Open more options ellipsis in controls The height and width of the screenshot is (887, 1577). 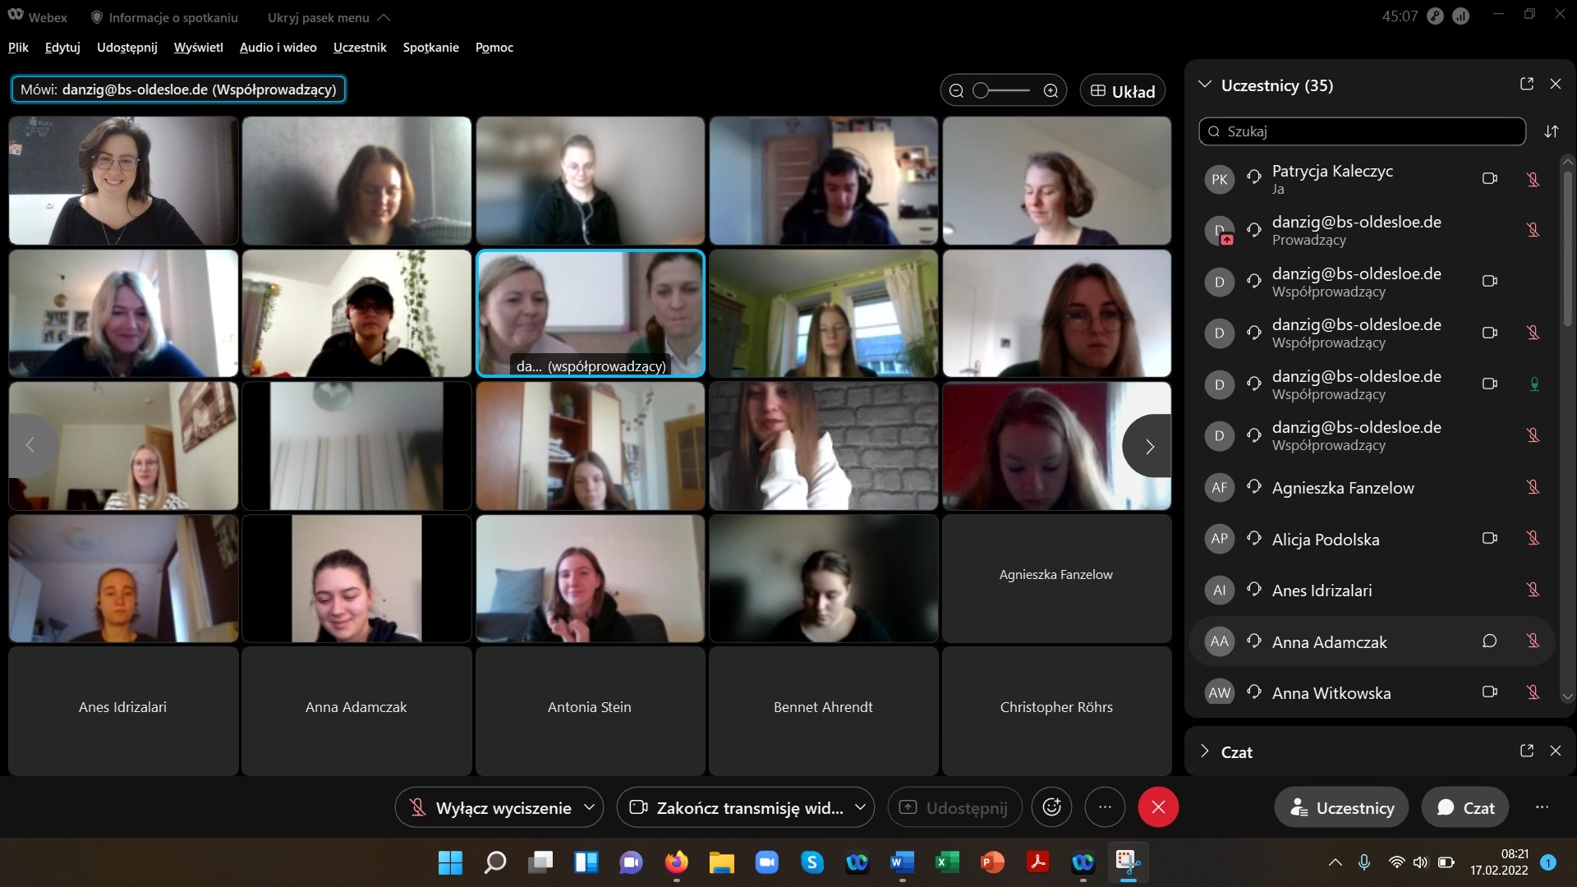pyautogui.click(x=1105, y=807)
